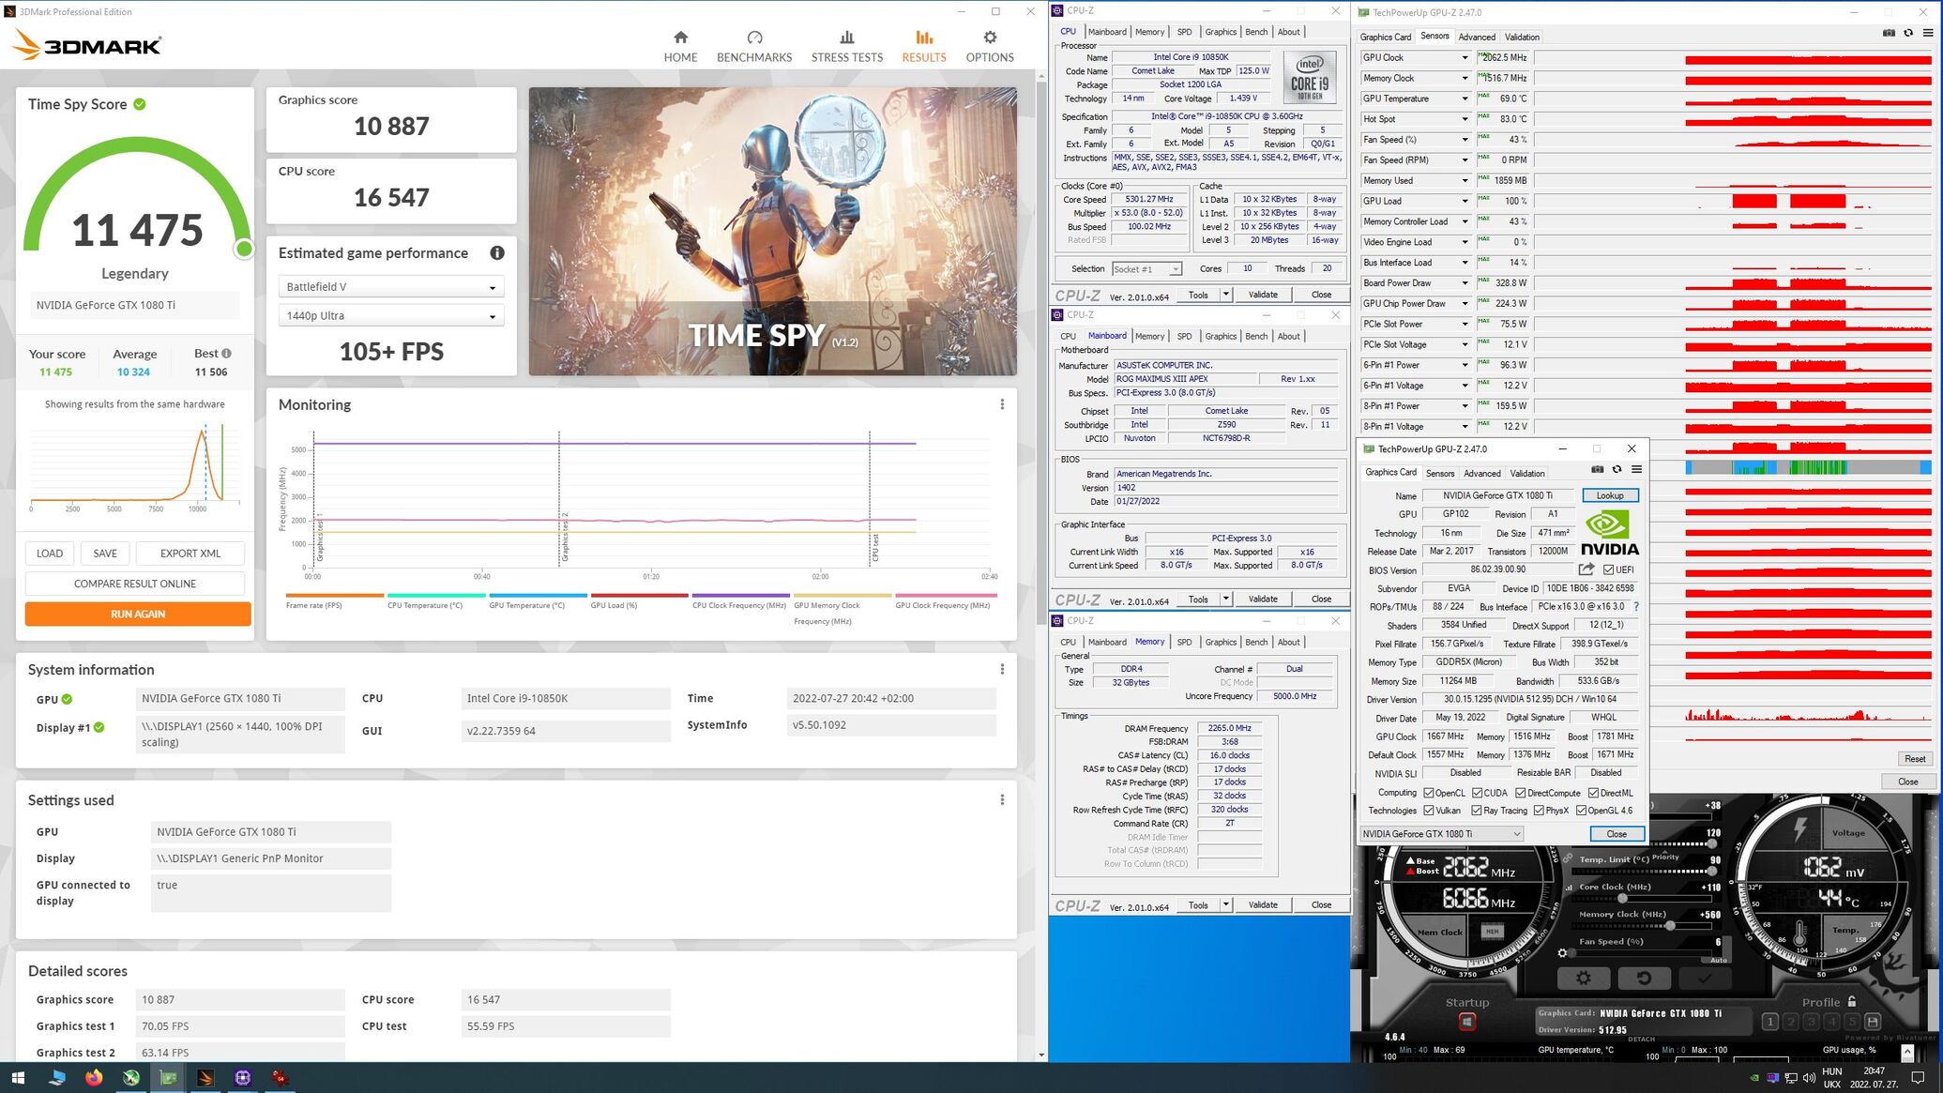Image resolution: width=1943 pixels, height=1093 pixels.
Task: Open the 3DMark taskbar icon
Action: [205, 1077]
